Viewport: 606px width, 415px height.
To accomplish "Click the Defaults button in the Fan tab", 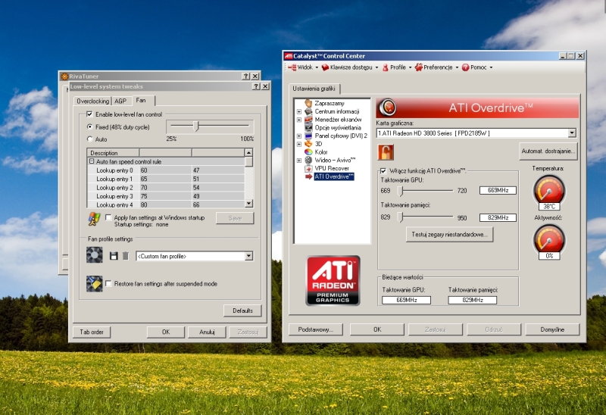I will 242,310.
